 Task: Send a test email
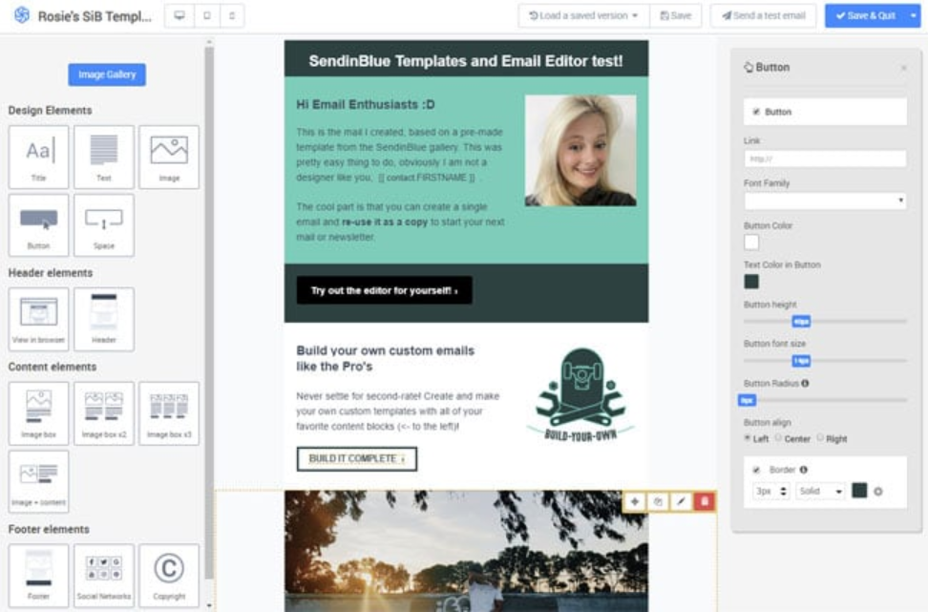point(763,15)
